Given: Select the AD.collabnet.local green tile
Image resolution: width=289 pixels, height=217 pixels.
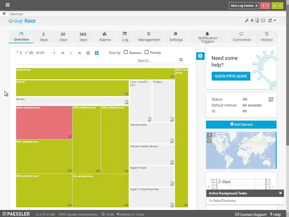Looking at the screenshot, I should [101, 191].
